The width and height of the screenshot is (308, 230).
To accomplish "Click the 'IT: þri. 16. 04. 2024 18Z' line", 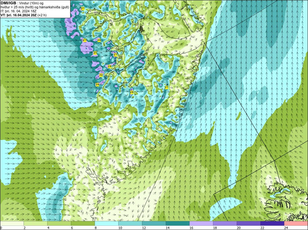I will click(18, 11).
